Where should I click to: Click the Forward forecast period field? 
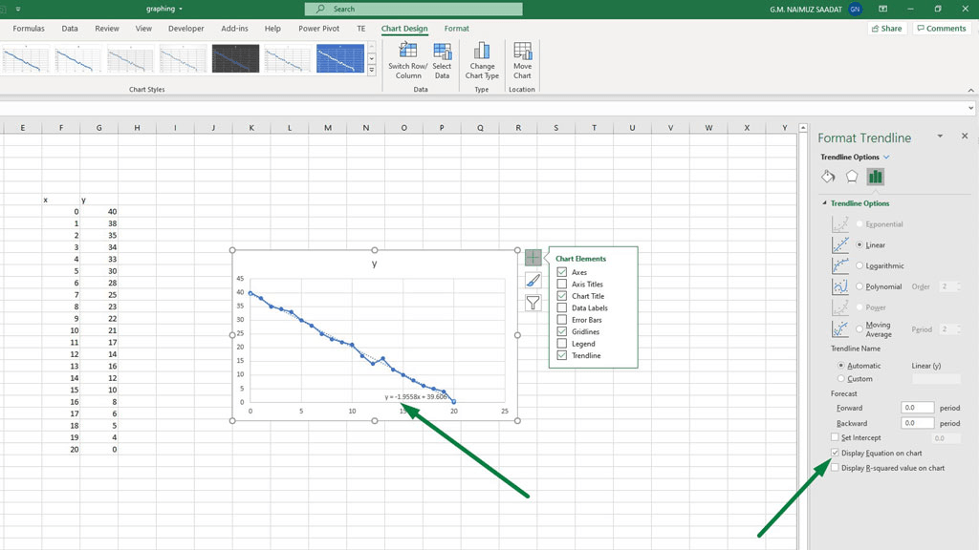tap(917, 407)
